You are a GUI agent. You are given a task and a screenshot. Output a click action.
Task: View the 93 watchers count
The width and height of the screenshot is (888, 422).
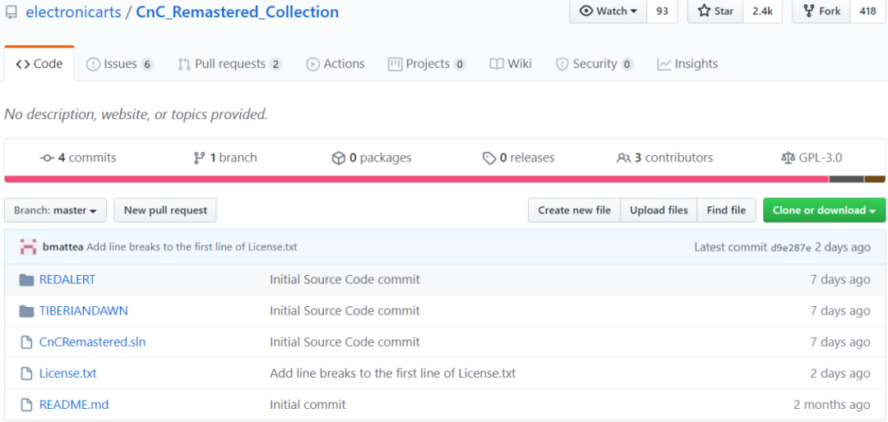(x=662, y=11)
